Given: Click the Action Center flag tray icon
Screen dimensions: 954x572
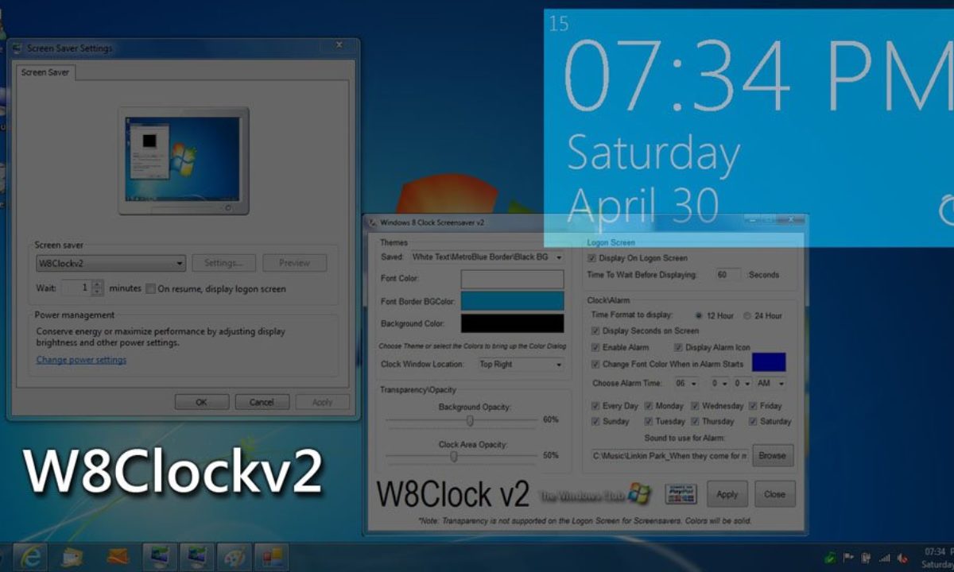Looking at the screenshot, I should (x=847, y=558).
